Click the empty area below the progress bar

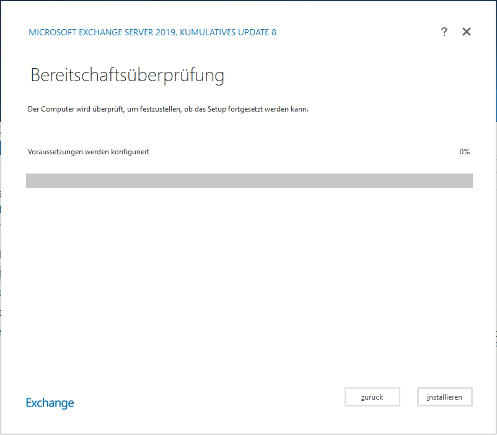coord(248,279)
